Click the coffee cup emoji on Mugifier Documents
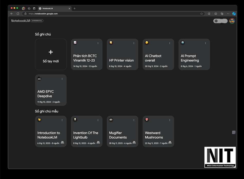The image size is (244, 179). 111,119
